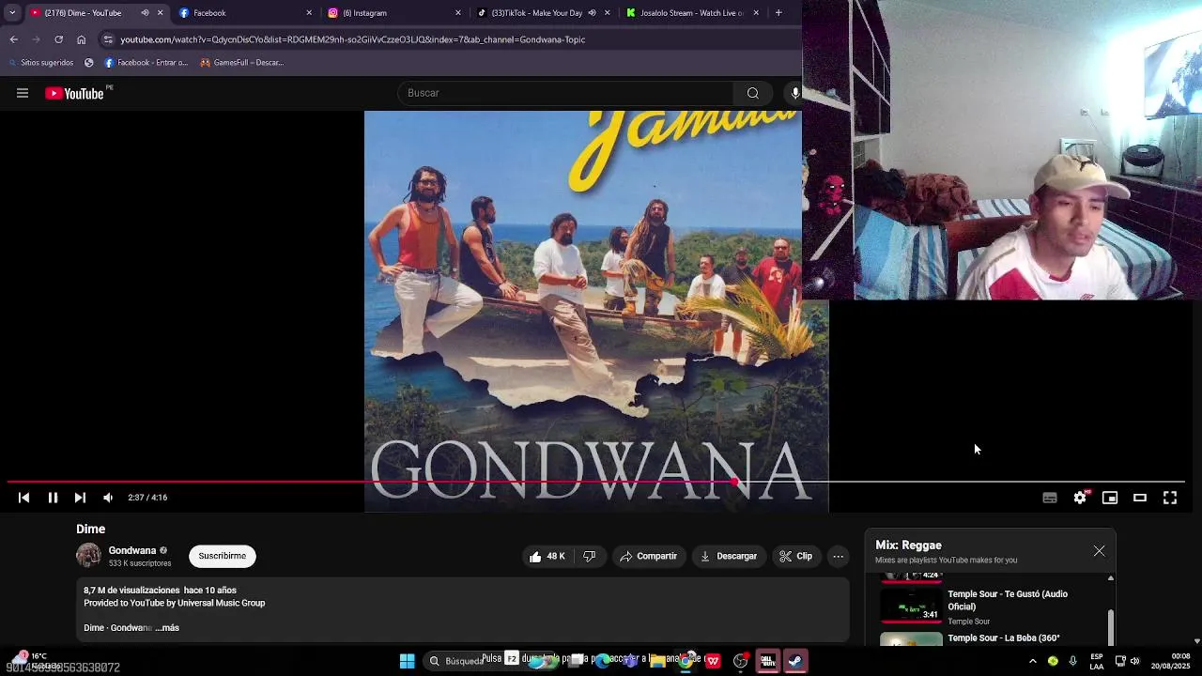Focus the Buscar search field
This screenshot has height=676, width=1202.
click(566, 93)
